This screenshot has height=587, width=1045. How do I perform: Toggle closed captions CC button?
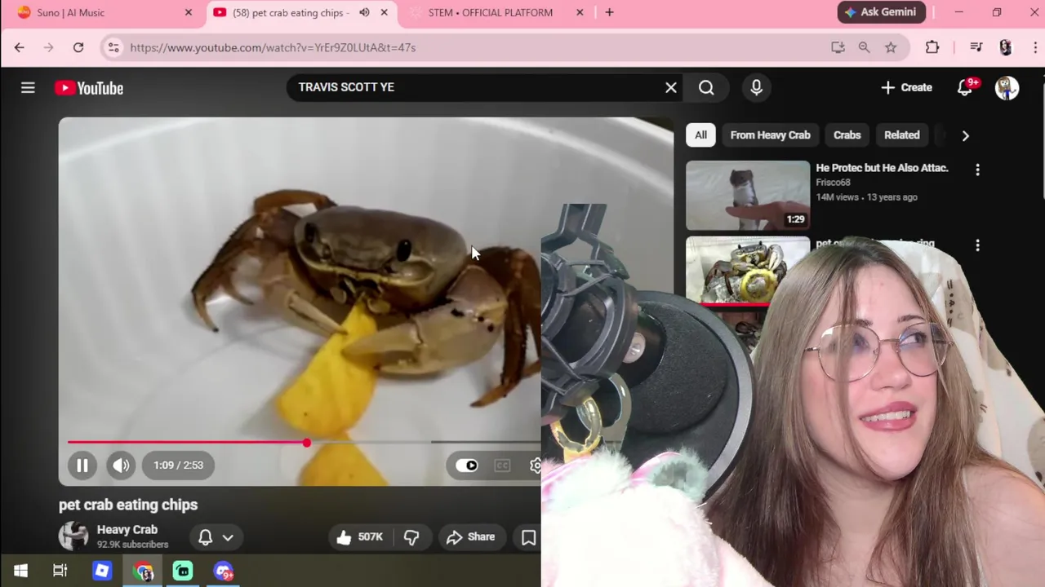click(502, 465)
